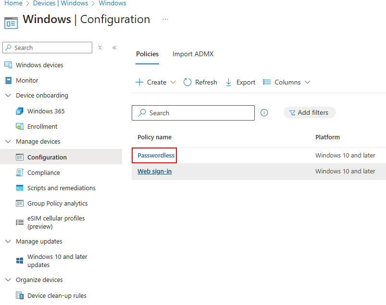Click the Refresh circular arrow icon
This screenshot has width=386, height=305.
click(187, 82)
